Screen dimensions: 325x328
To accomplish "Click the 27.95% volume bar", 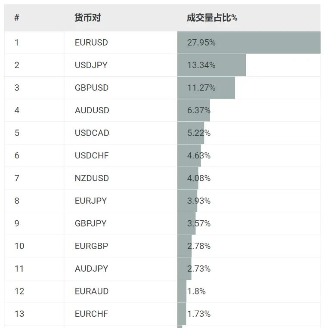I will (249, 43).
